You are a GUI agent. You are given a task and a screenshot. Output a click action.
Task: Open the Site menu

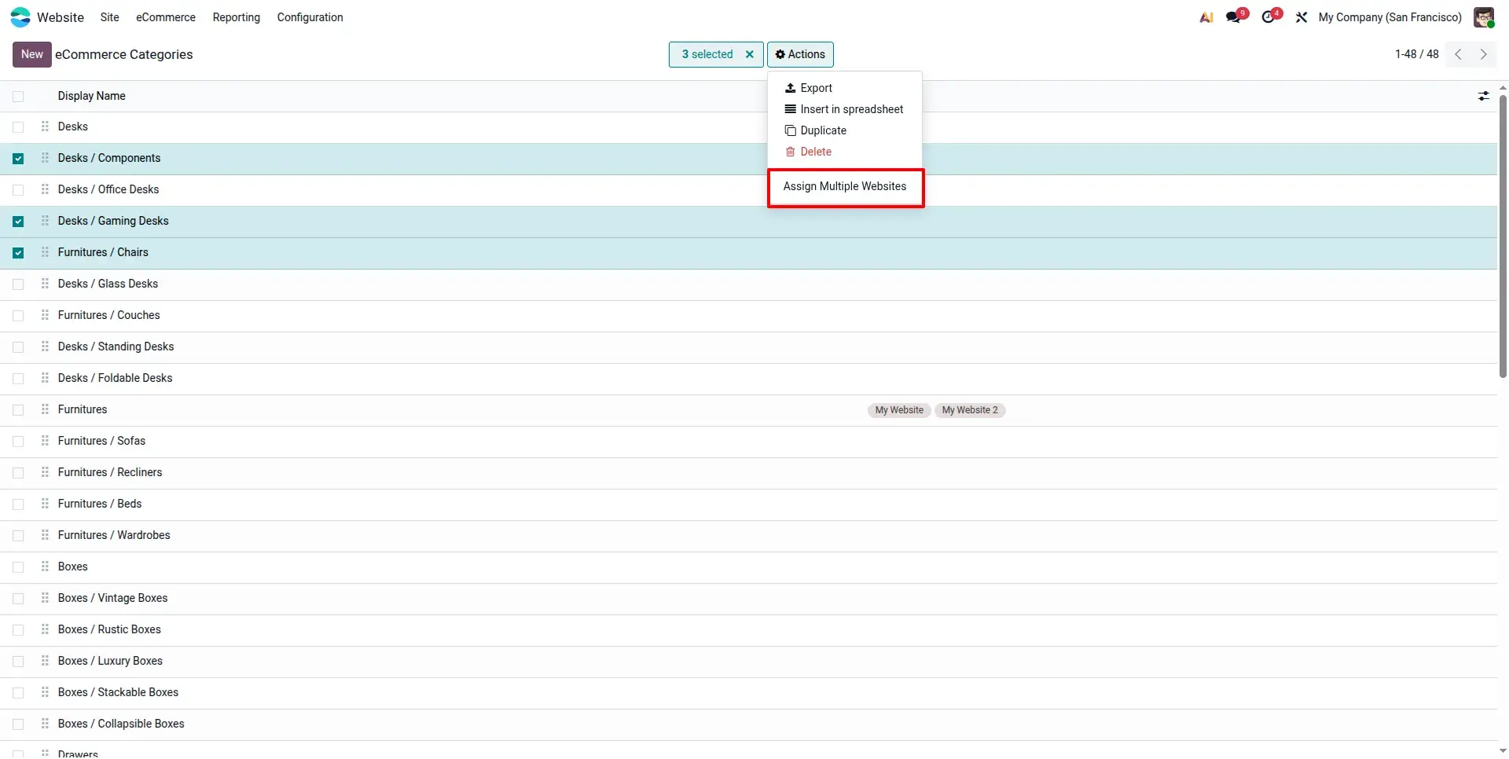coord(110,17)
